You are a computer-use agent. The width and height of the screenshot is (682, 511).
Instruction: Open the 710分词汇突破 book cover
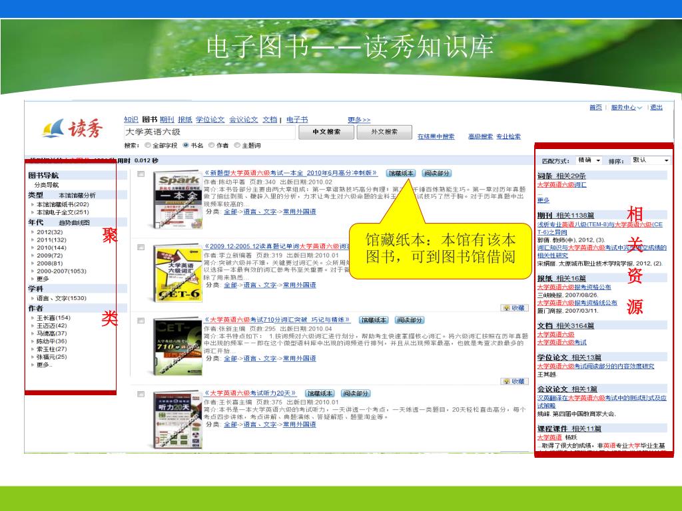point(178,346)
